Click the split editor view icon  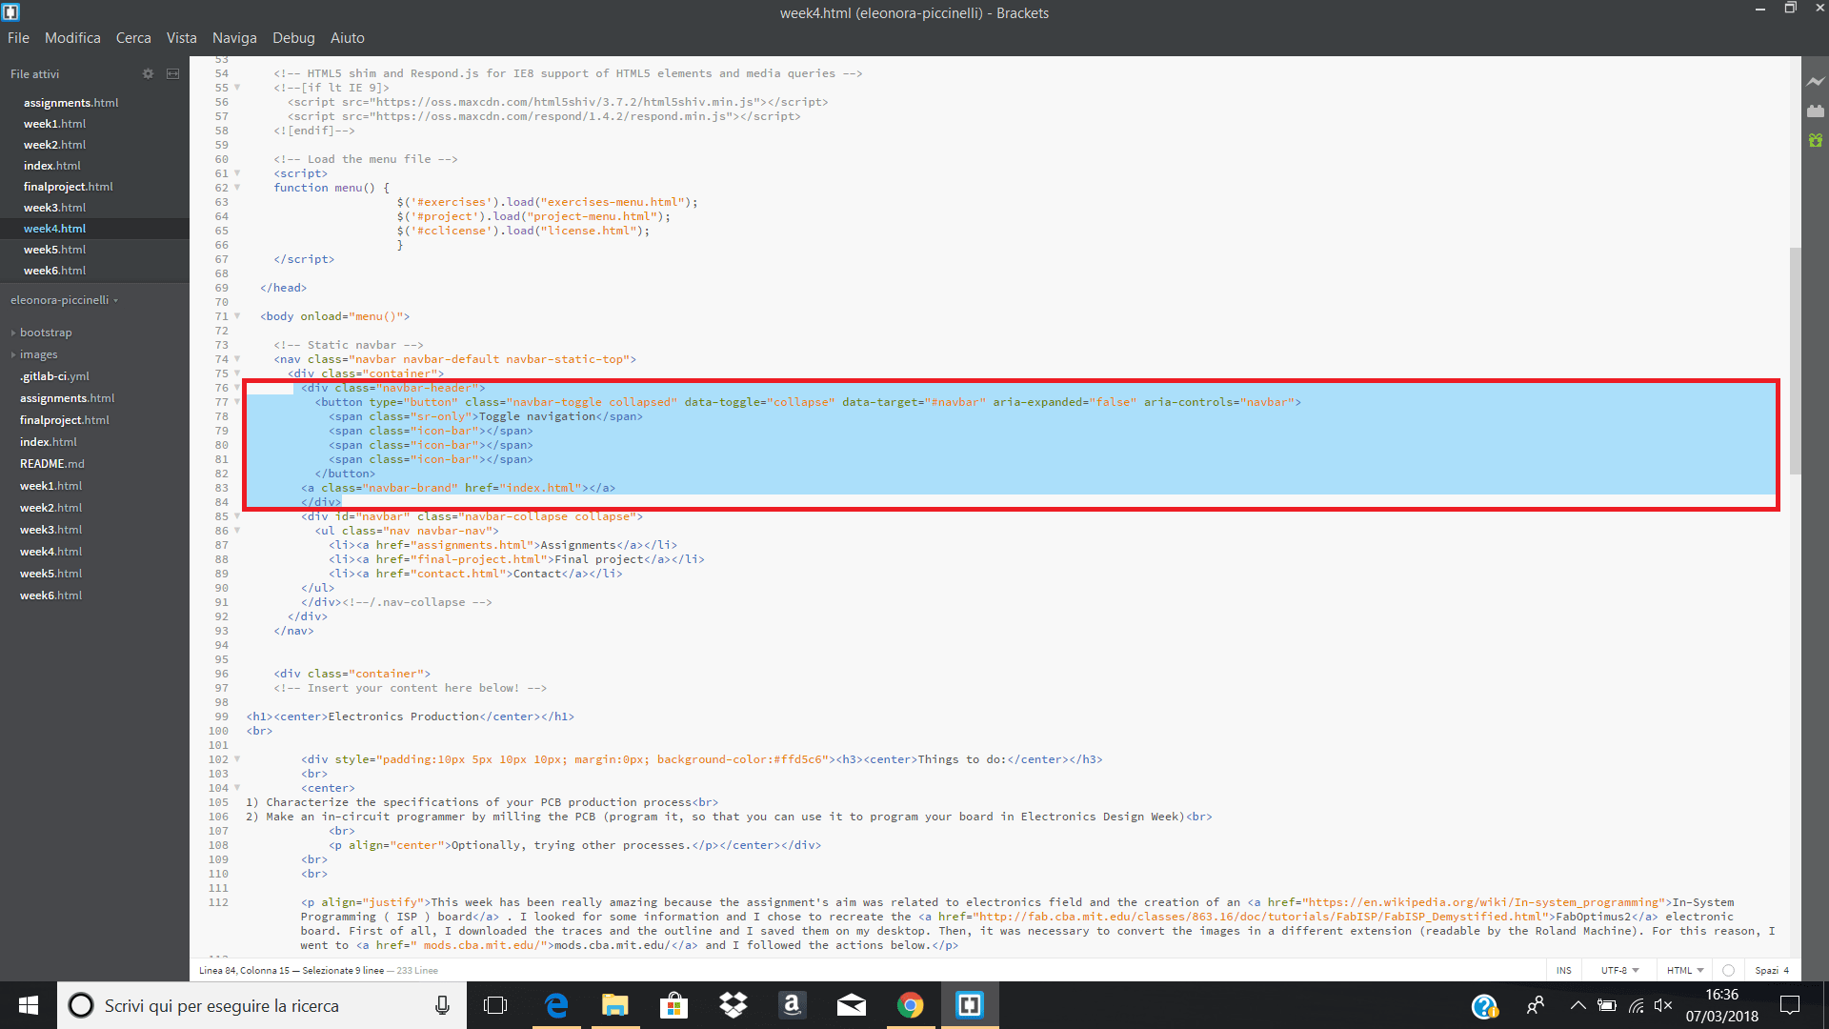coord(172,73)
